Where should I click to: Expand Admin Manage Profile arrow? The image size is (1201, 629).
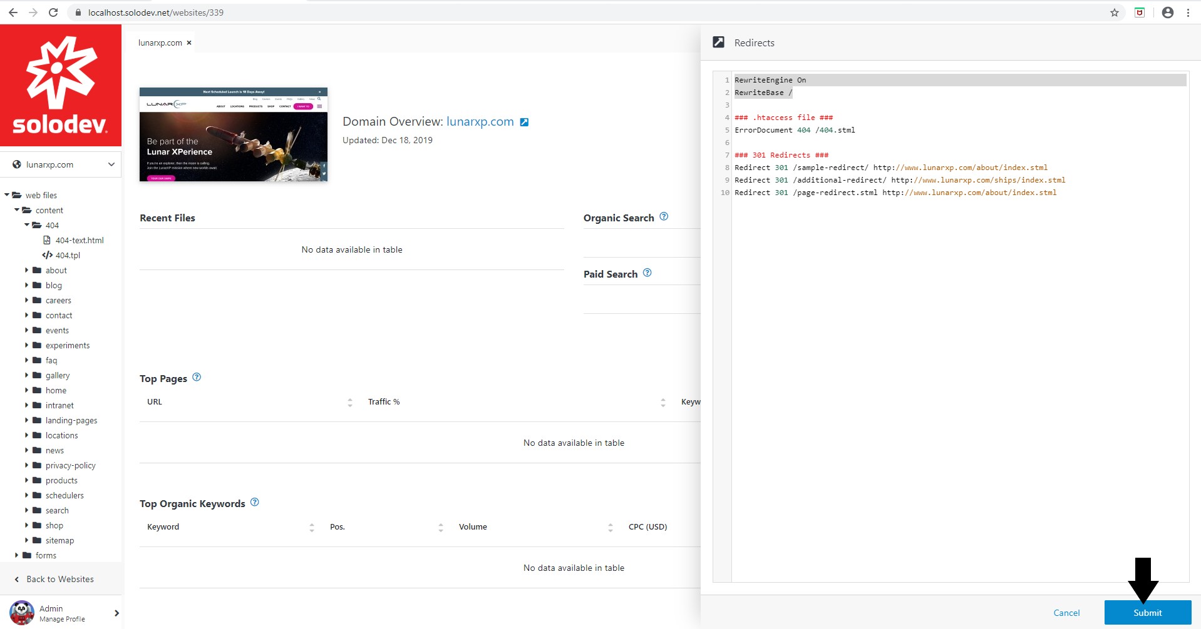pos(116,613)
